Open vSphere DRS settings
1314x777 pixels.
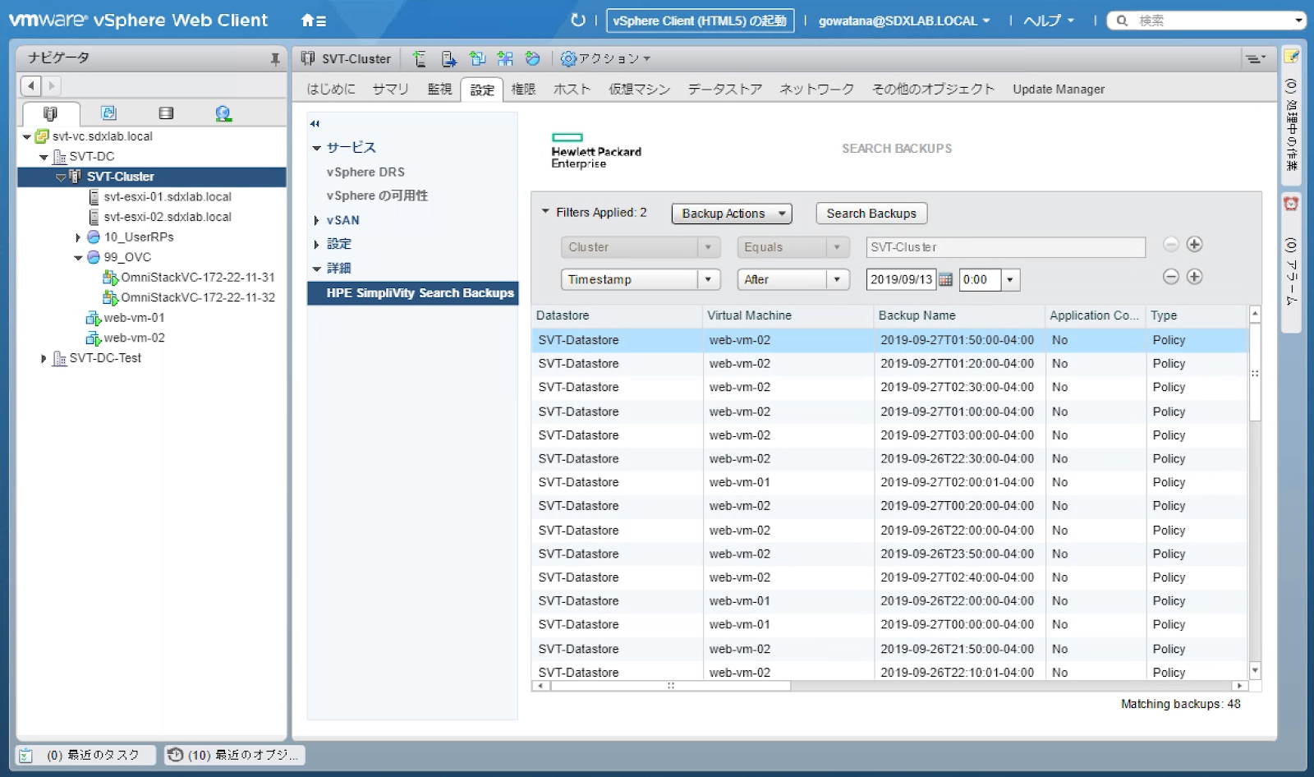pyautogui.click(x=365, y=172)
